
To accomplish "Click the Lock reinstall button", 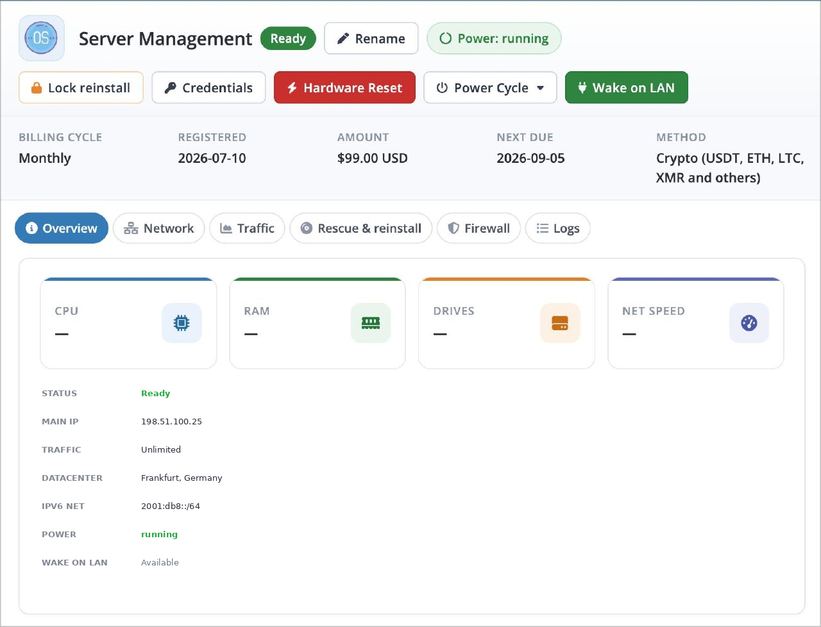I will (x=81, y=88).
